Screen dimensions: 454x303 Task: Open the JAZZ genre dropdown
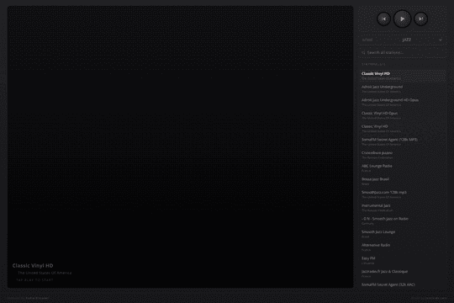click(x=402, y=40)
